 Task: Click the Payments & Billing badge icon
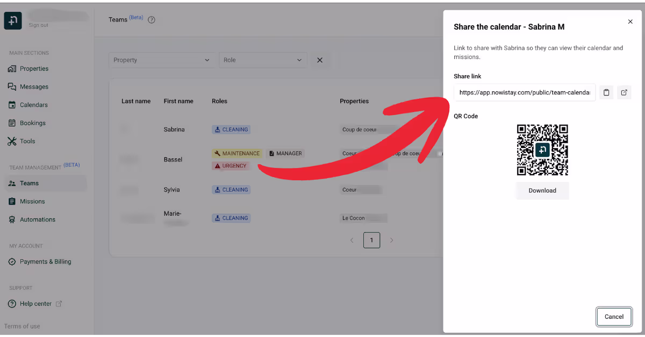click(12, 262)
